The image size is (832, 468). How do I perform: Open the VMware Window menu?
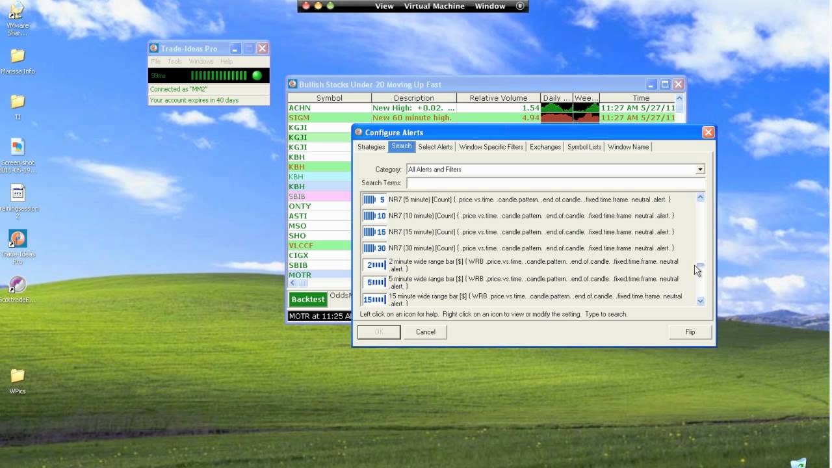tap(490, 6)
